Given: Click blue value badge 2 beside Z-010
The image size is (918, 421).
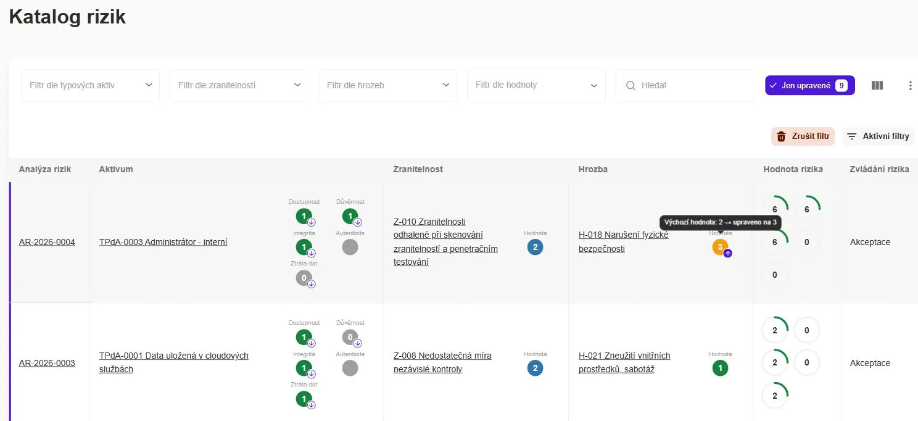Looking at the screenshot, I should tap(535, 248).
